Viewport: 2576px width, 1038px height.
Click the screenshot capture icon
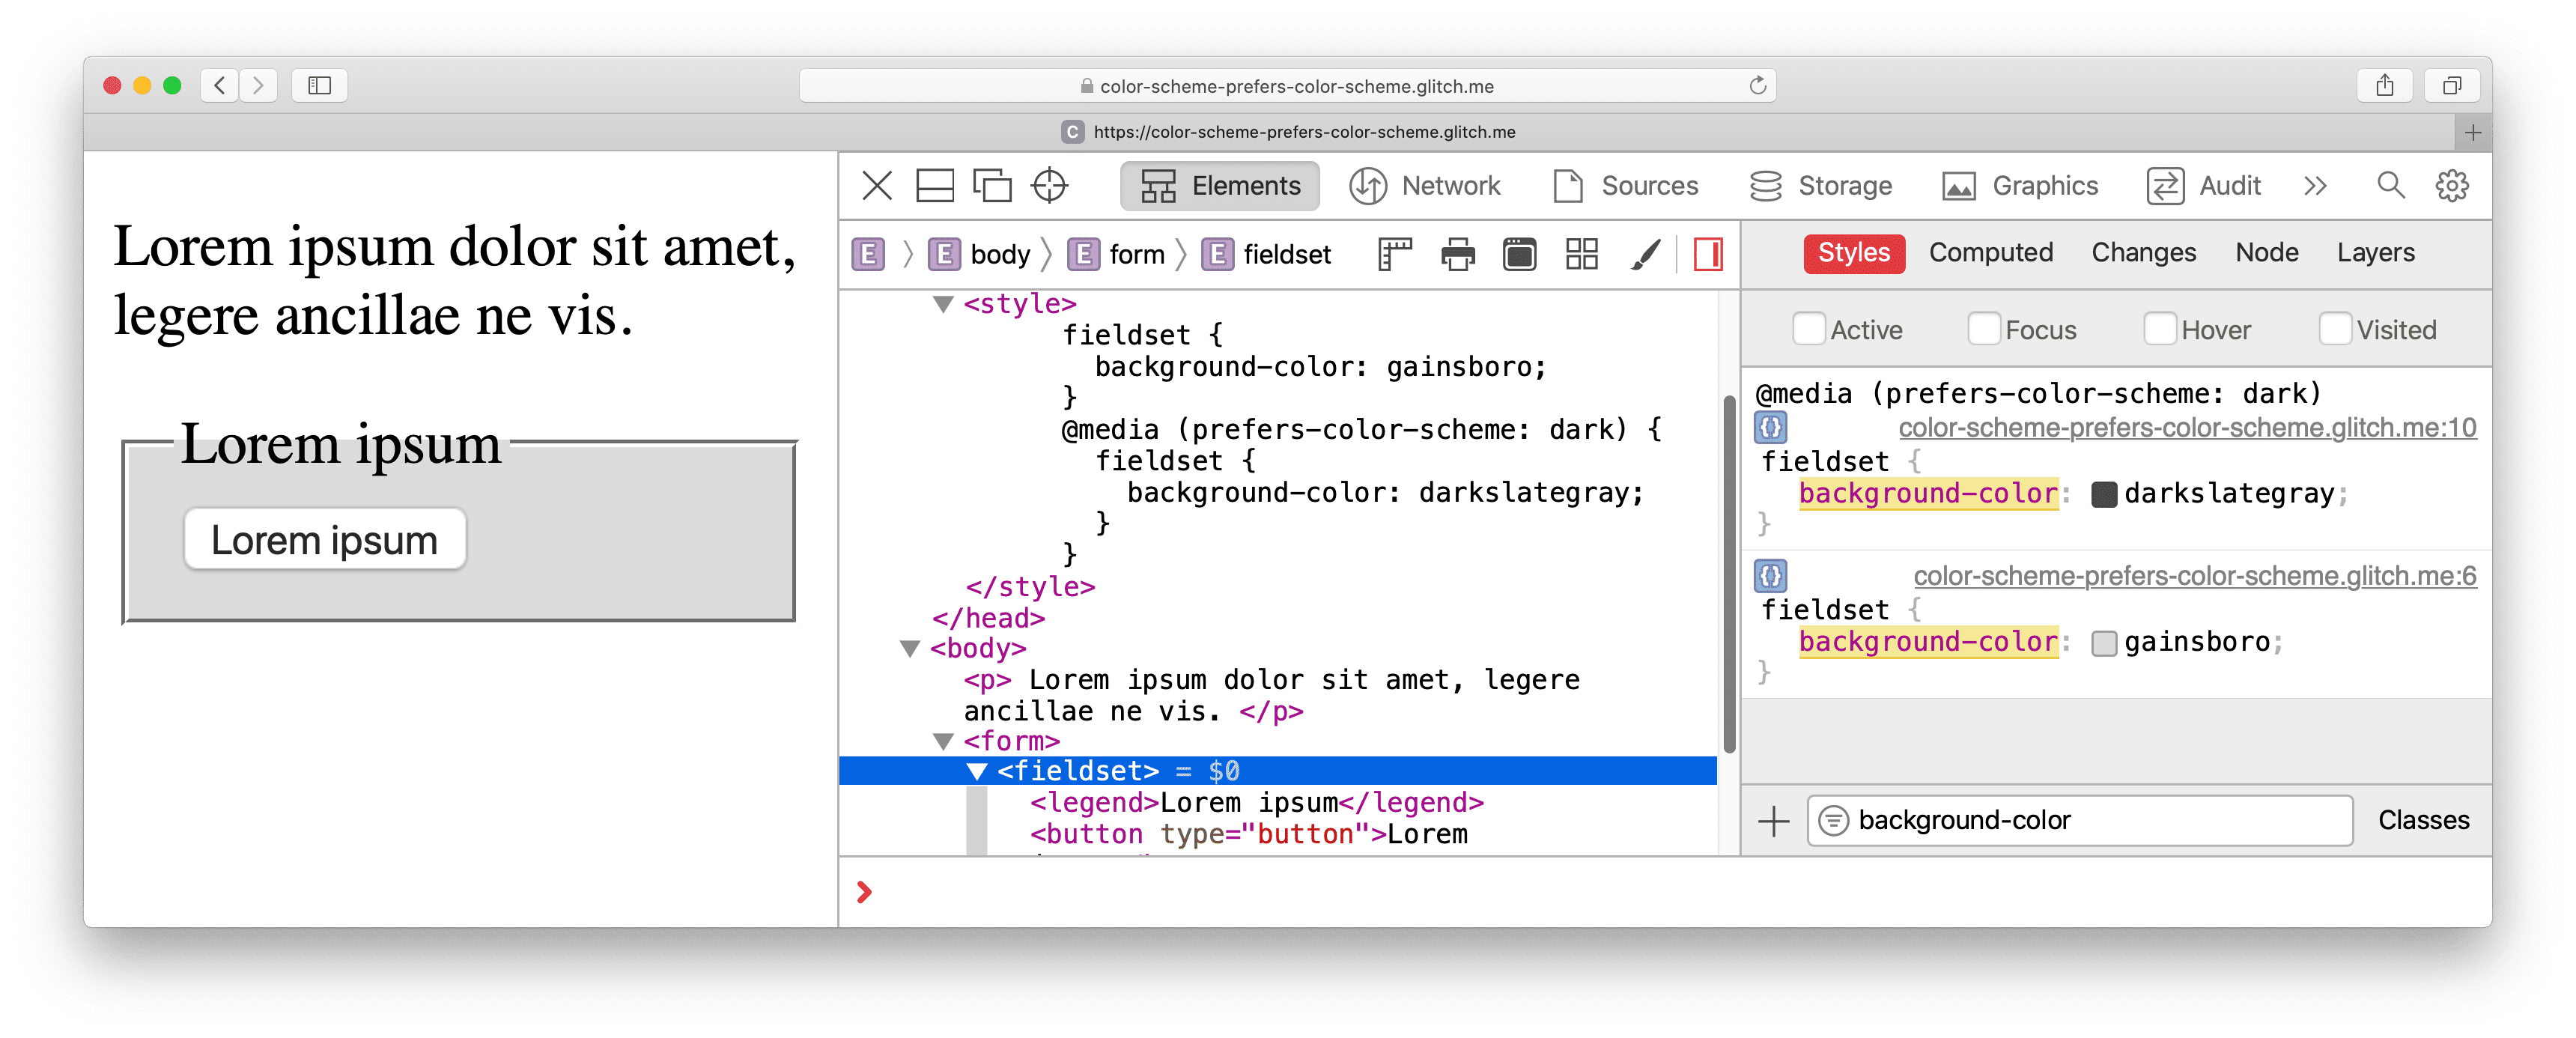point(1516,253)
